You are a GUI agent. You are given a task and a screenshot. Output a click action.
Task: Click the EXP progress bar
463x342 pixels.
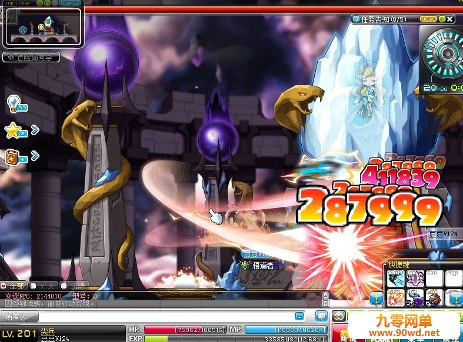coord(236,338)
